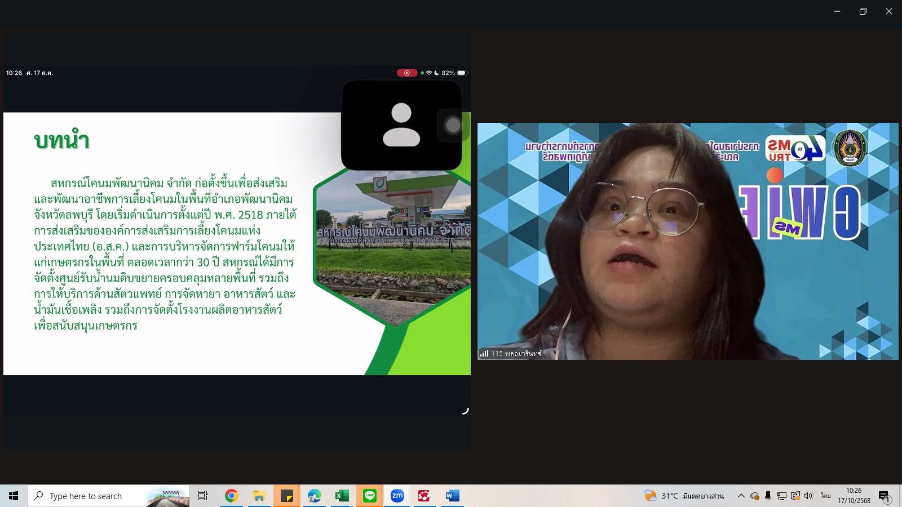902x507 pixels.
Task: Open the Windows Start menu
Action: pos(14,496)
